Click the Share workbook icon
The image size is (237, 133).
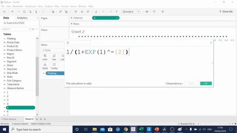(x=163, y=11)
